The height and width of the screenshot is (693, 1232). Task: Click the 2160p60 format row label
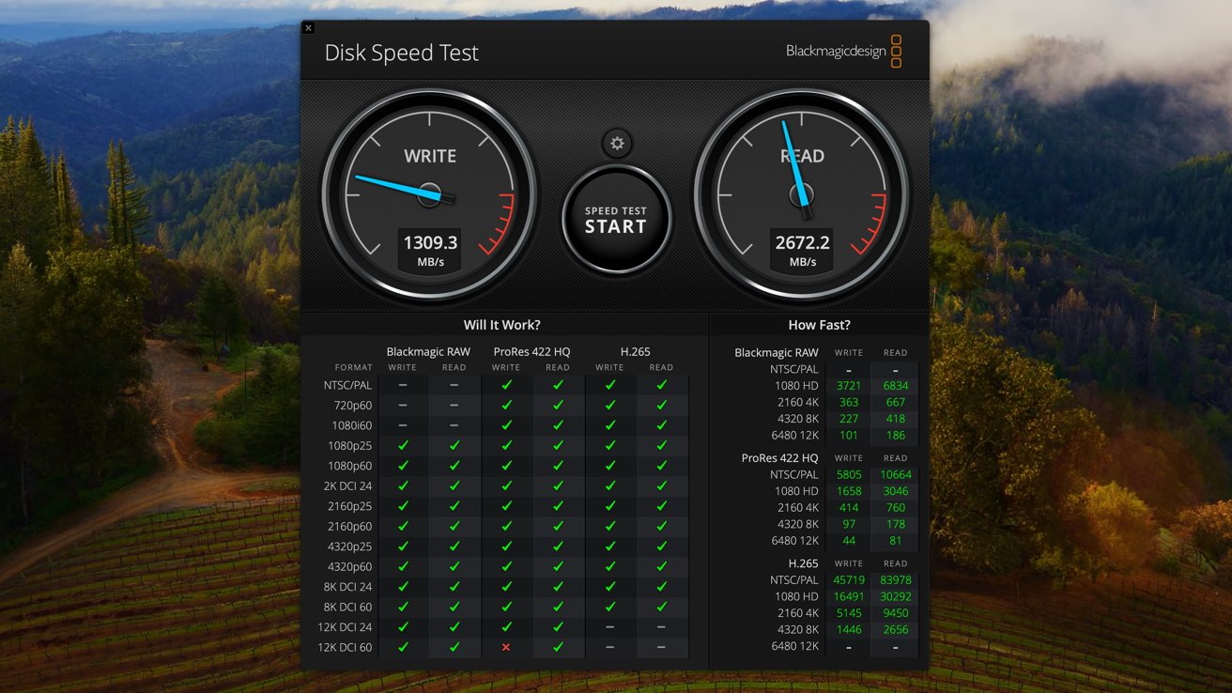349,527
